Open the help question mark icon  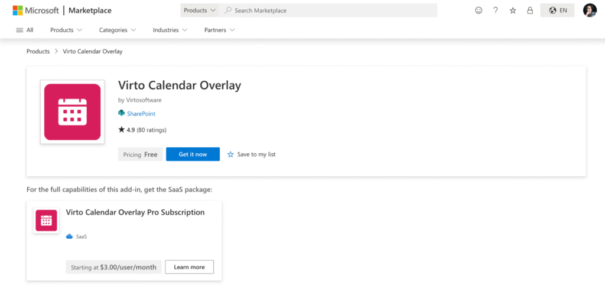(x=496, y=11)
